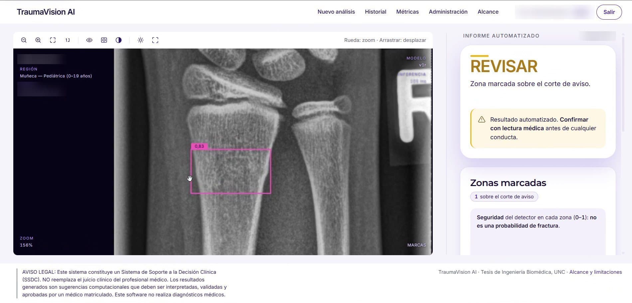Open Alcance nav item

488,12
